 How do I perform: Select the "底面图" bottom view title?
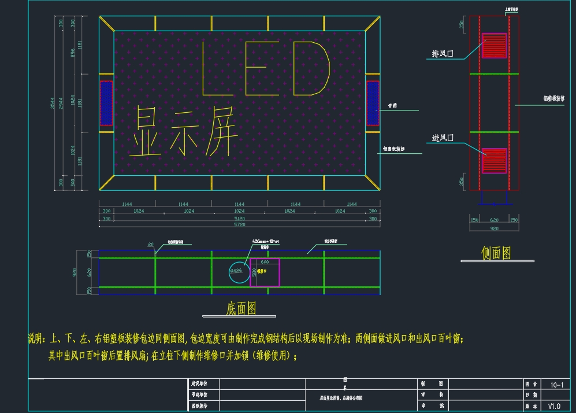tap(241, 308)
